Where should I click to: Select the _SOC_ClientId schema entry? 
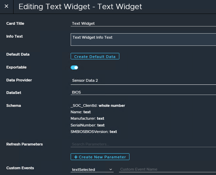[98, 105]
